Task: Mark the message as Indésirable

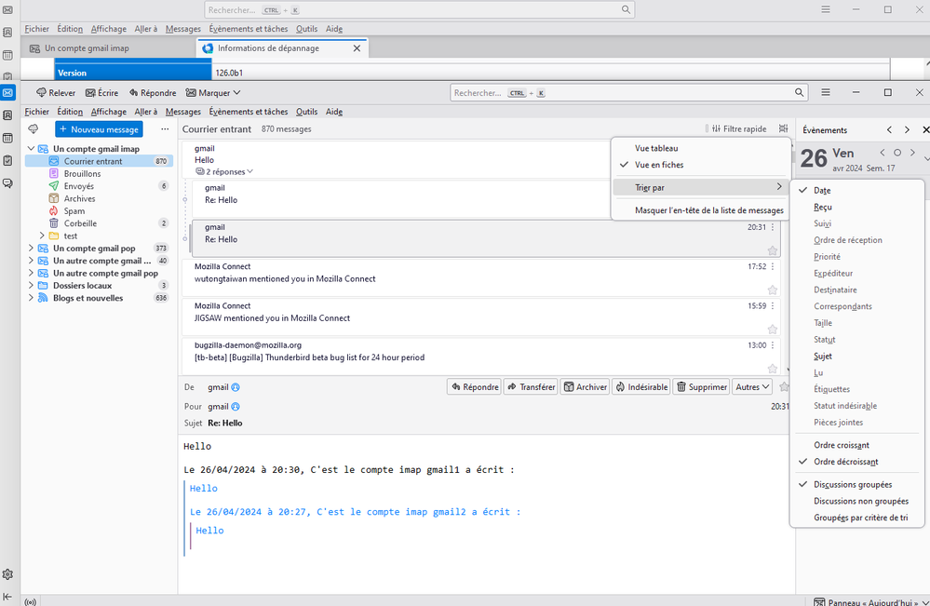Action: click(x=640, y=386)
